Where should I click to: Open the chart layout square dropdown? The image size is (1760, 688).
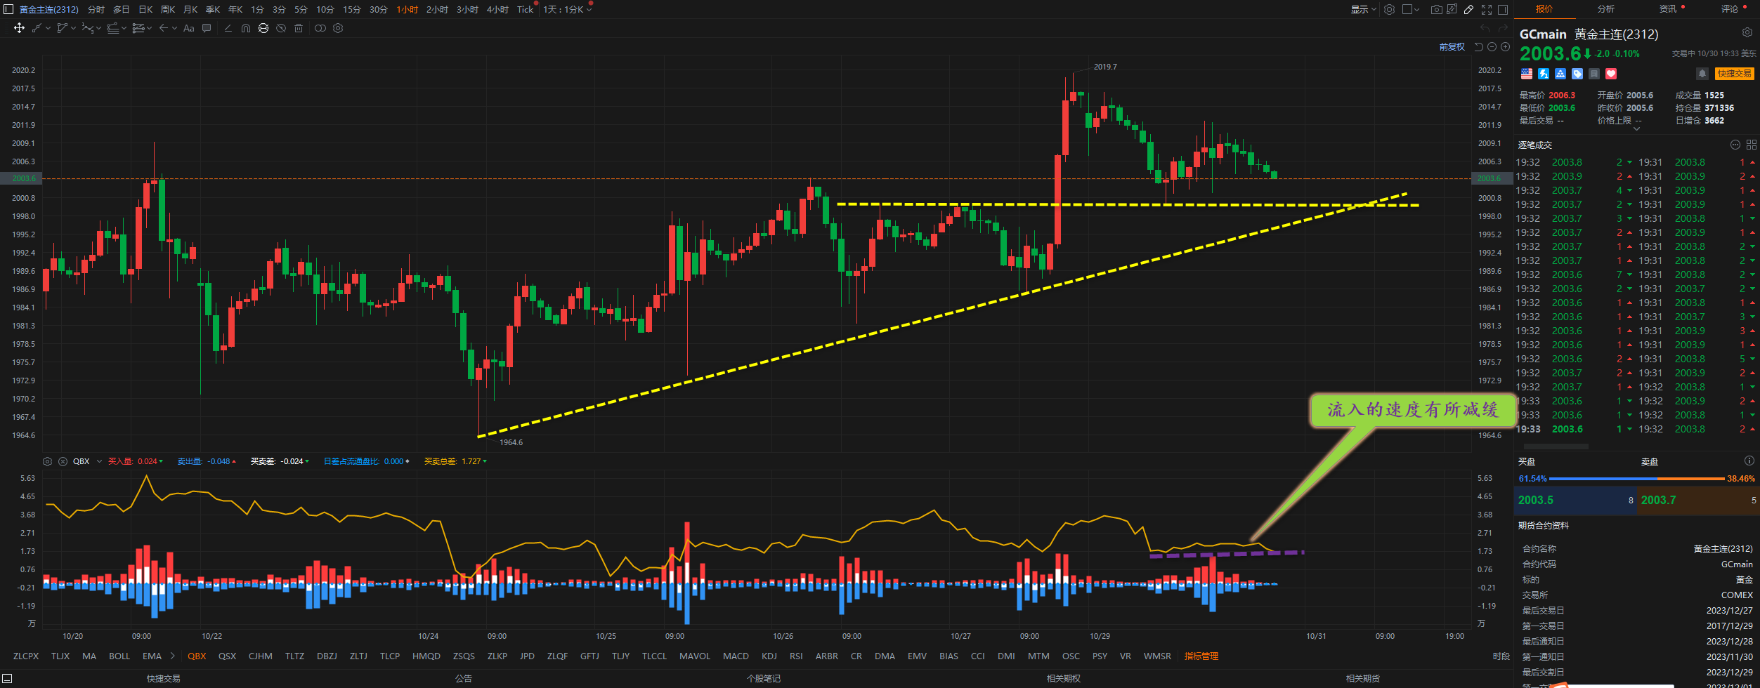click(x=1411, y=9)
